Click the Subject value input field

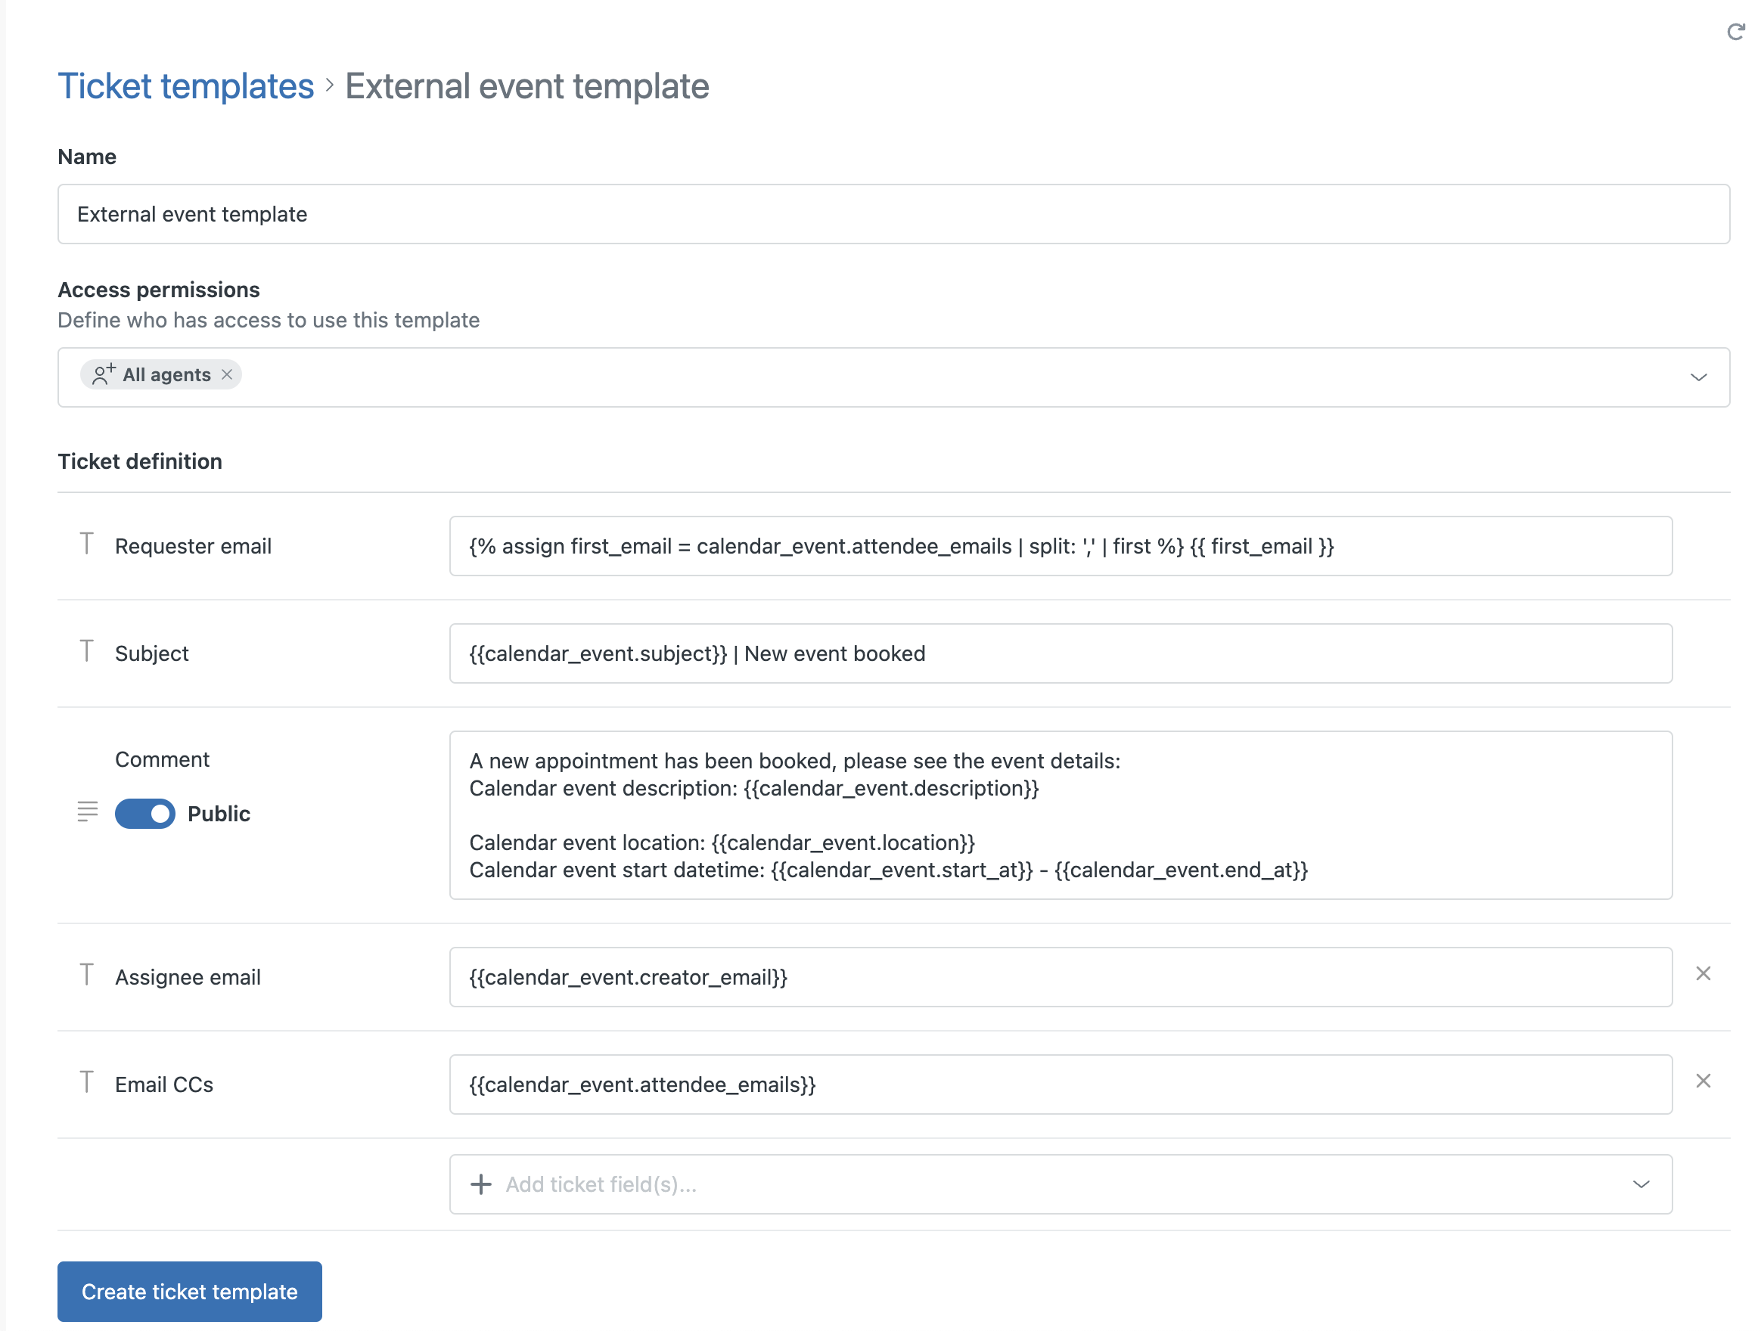coord(1098,653)
